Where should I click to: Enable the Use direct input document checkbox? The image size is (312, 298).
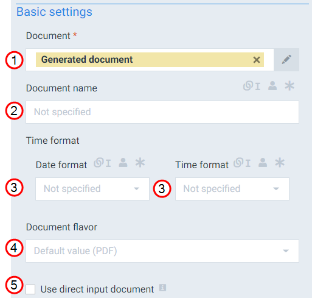point(30,289)
